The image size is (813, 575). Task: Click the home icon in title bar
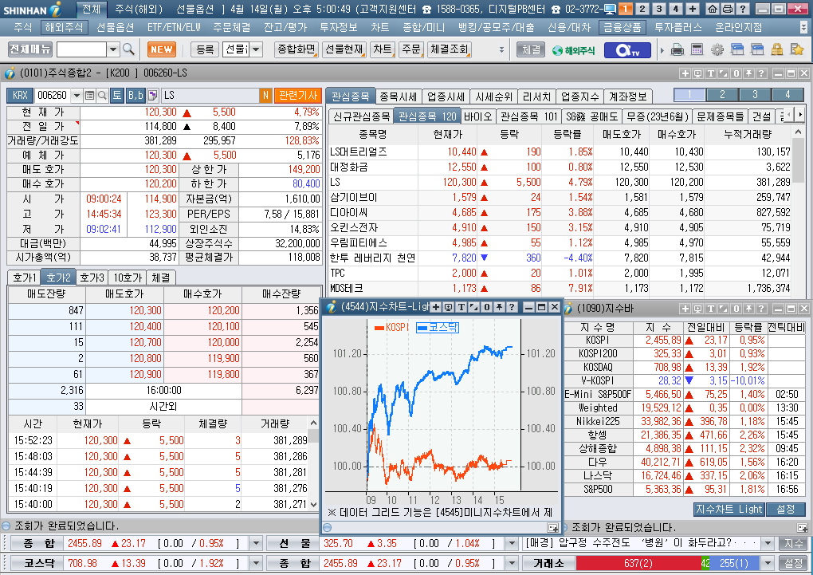tap(713, 9)
